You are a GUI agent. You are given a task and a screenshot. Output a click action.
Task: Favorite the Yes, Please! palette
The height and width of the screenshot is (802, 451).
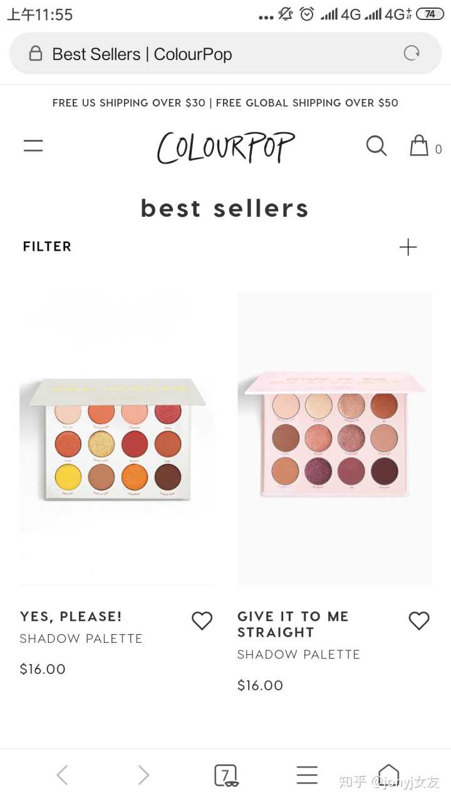[x=202, y=620]
